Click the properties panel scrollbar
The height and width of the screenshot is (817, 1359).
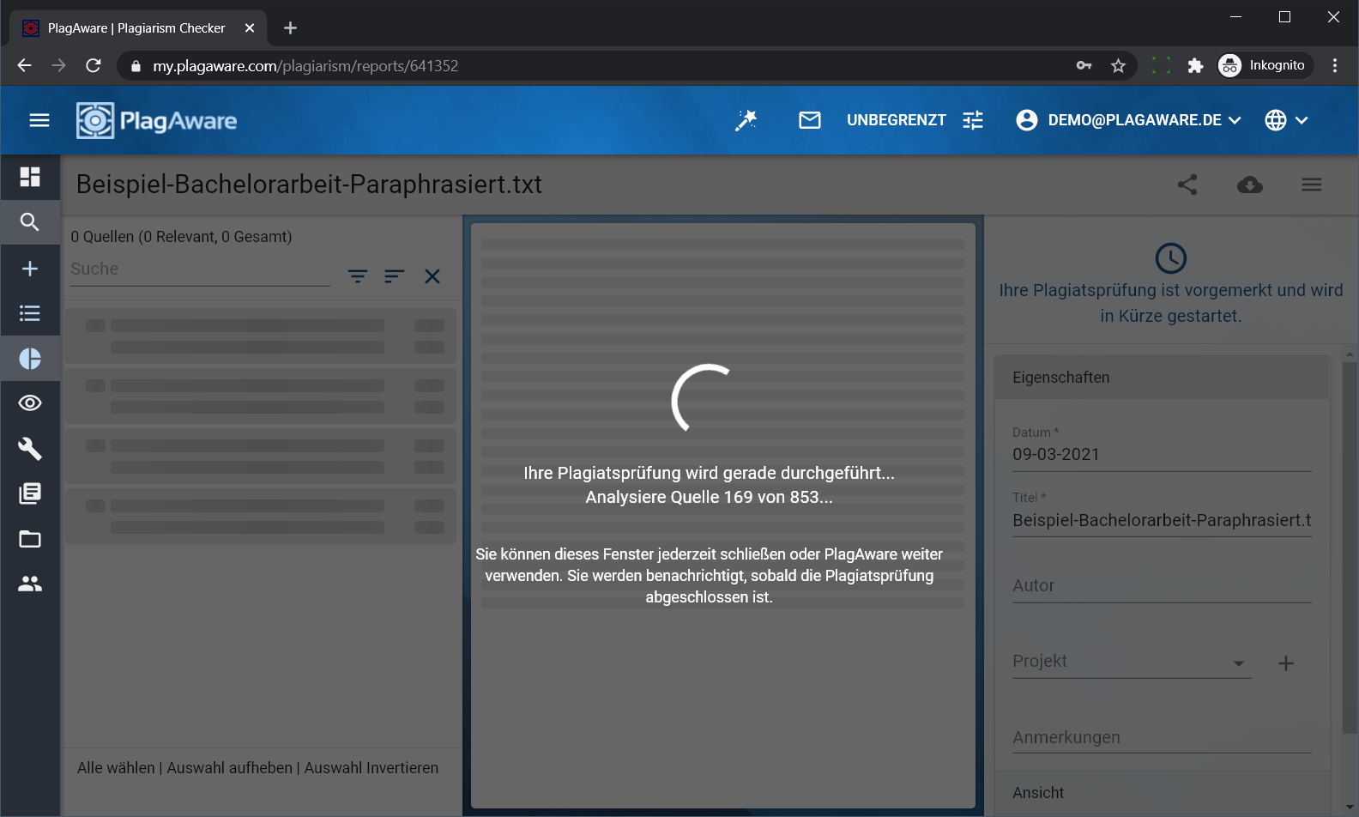click(1350, 547)
